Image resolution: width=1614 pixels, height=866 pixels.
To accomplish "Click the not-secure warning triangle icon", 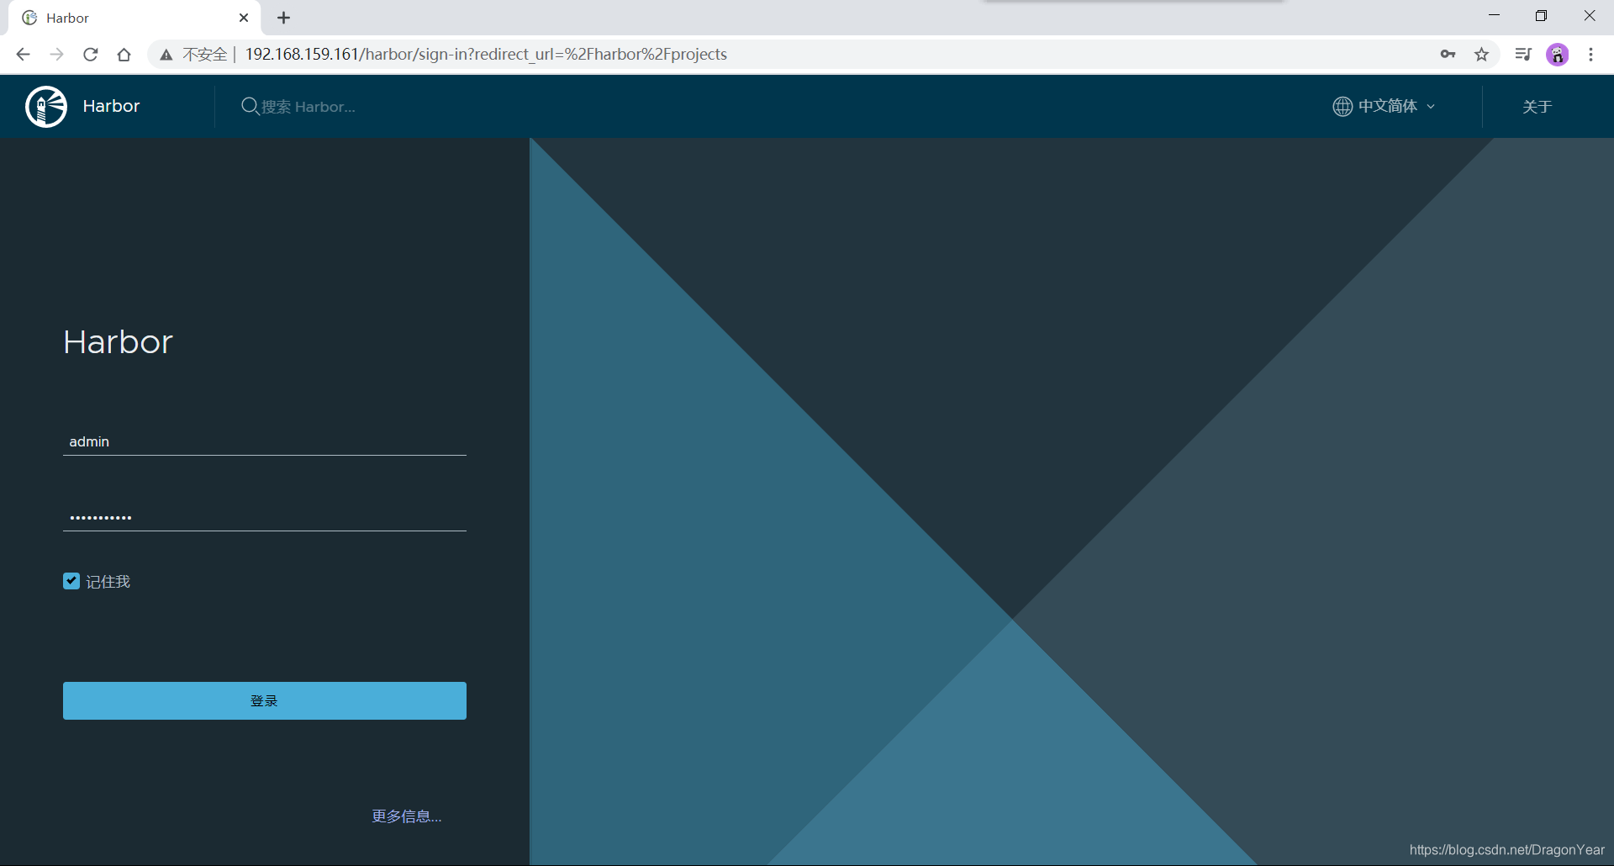I will 166,55.
